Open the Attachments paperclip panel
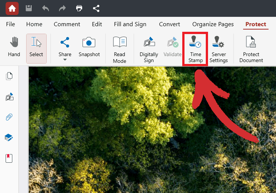Screen dimensions: 276x193 click(x=9, y=117)
